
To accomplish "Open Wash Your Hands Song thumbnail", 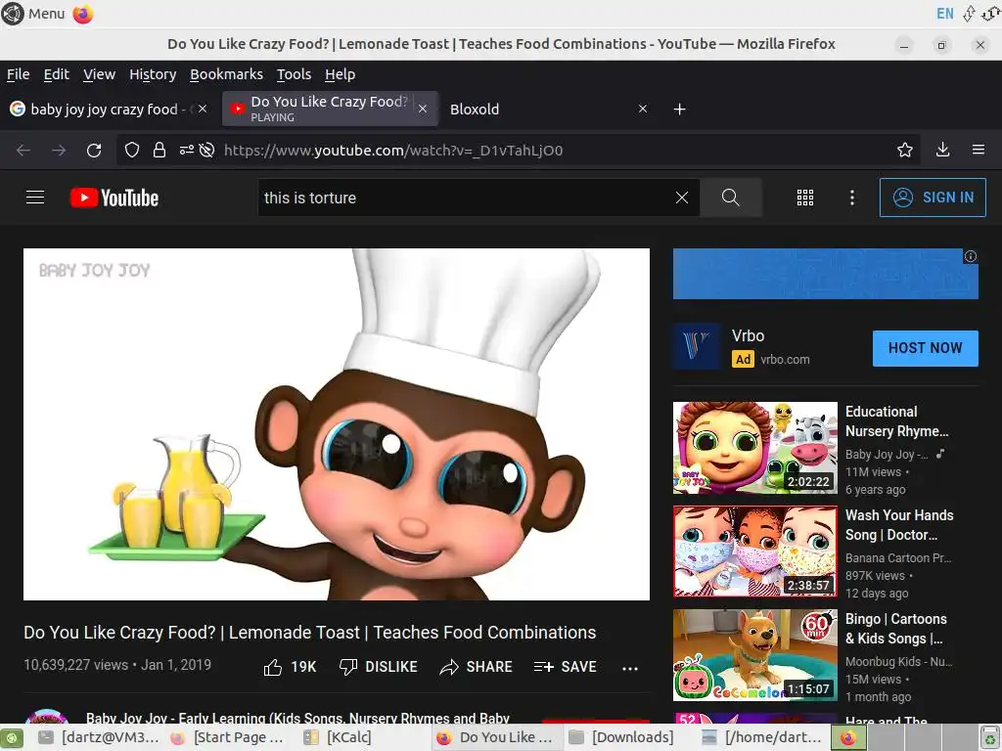I will coord(754,552).
